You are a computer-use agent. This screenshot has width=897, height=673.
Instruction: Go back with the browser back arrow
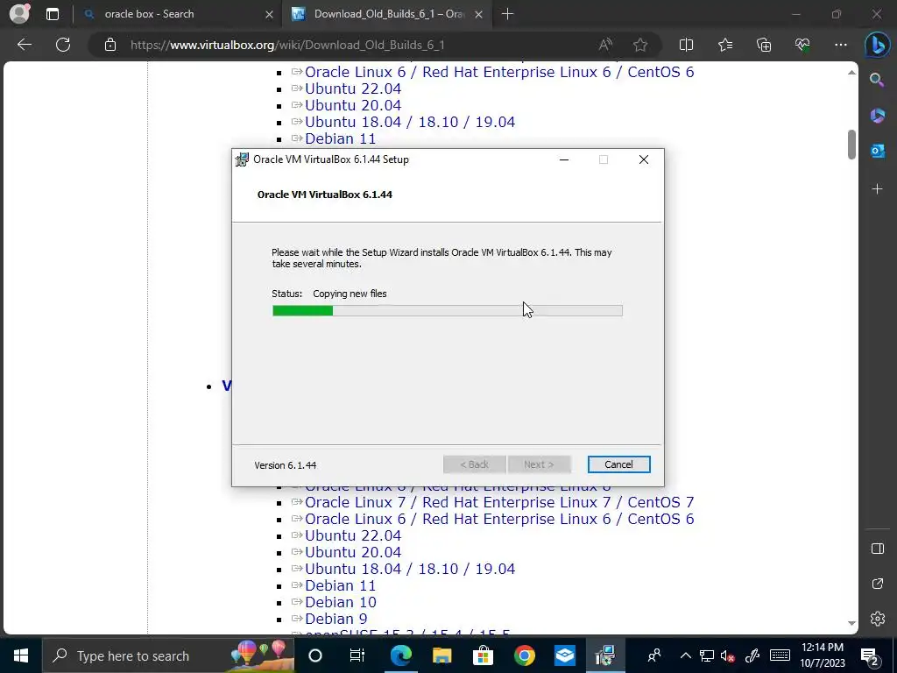click(x=25, y=45)
